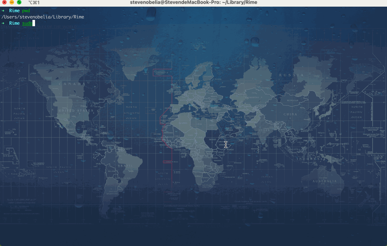Viewport: 387px width, 246px height.
Task: Click the Rime directory name on first prompt
Action: pos(14,11)
